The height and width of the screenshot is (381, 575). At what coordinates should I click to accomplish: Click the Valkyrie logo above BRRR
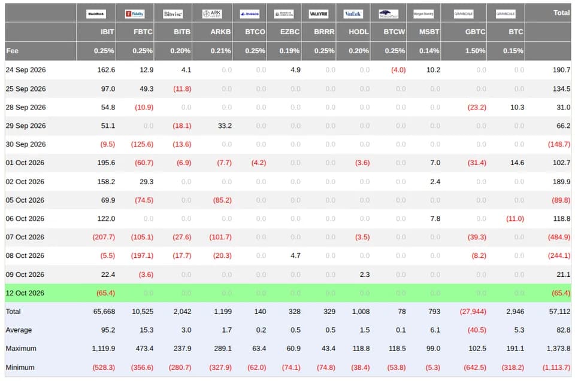pos(318,14)
